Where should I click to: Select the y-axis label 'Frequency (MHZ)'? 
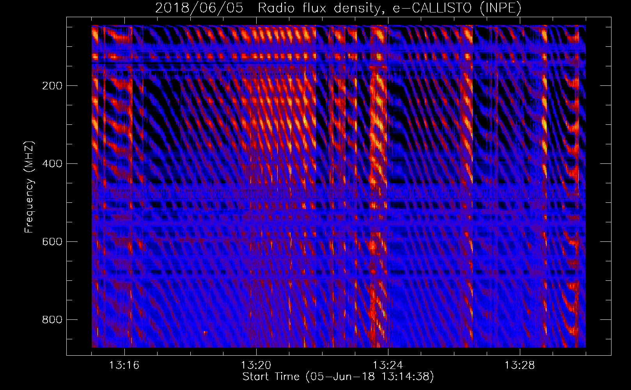click(x=29, y=187)
